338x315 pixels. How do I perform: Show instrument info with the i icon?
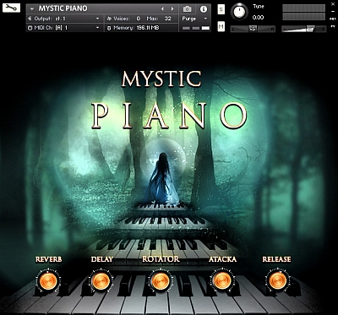point(204,9)
